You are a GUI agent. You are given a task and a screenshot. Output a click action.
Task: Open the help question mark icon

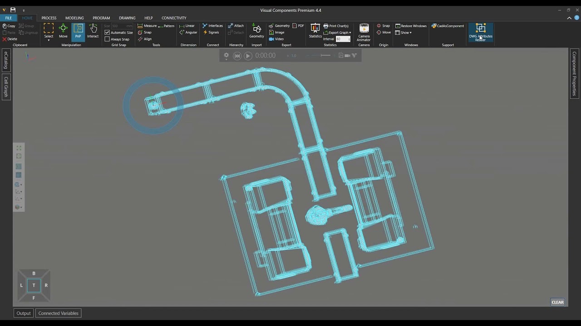(x=576, y=18)
